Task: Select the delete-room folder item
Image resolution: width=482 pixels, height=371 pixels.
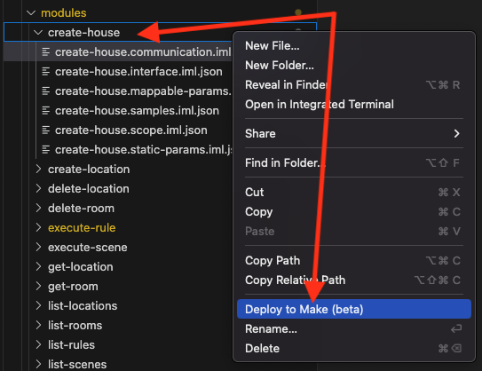Action: (x=81, y=208)
